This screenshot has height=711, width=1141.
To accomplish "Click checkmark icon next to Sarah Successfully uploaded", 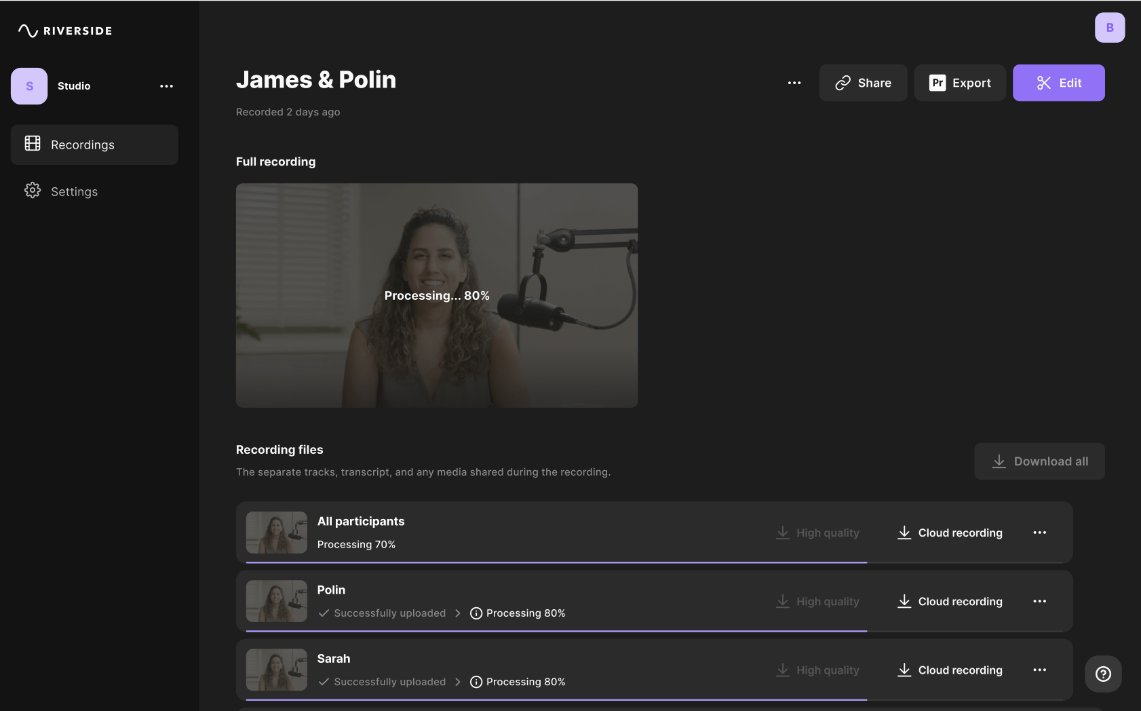I will pyautogui.click(x=324, y=682).
